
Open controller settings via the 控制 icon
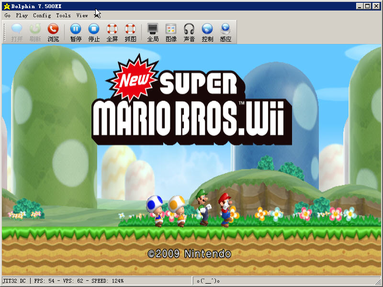pos(207,32)
